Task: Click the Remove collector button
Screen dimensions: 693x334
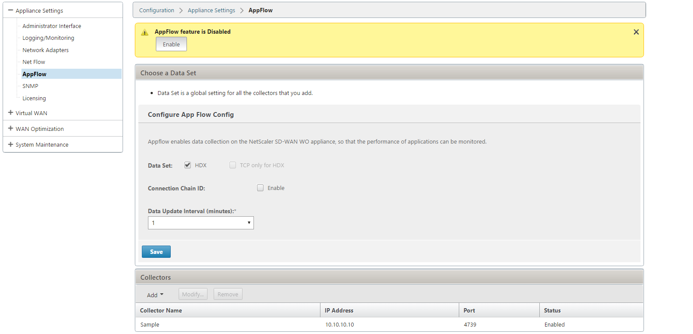Action: pyautogui.click(x=228, y=294)
